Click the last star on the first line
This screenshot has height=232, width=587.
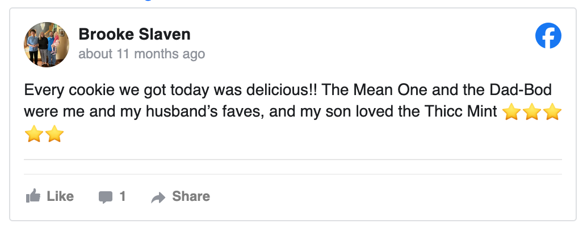coord(552,113)
